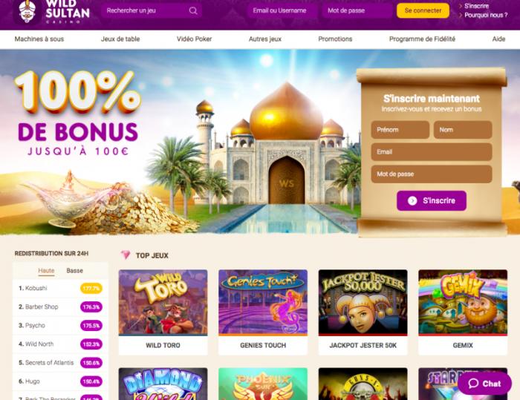The width and height of the screenshot is (520, 400).
Task: Switch to the Basse redistribution tab
Action: click(74, 271)
